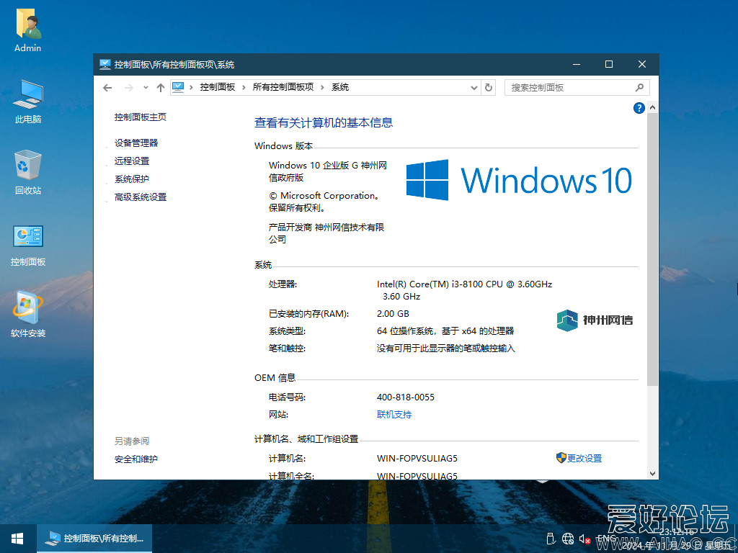Click the search magnifier icon
Viewport: 738px width, 553px height.
639,87
